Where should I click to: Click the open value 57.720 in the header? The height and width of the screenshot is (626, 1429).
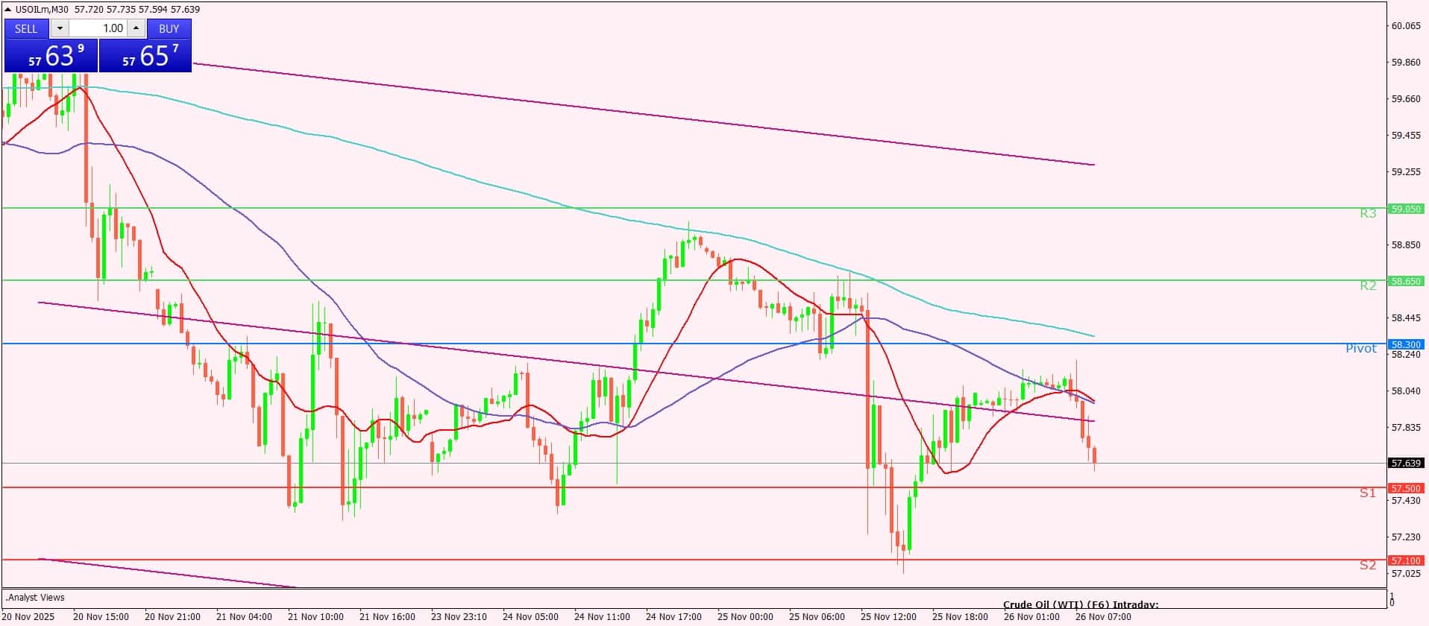coord(89,9)
